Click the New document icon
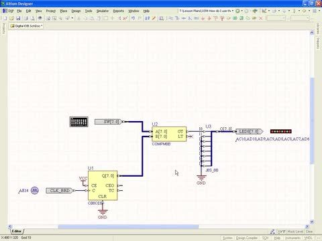Viewport: 322px width, 241px height. 5,18
